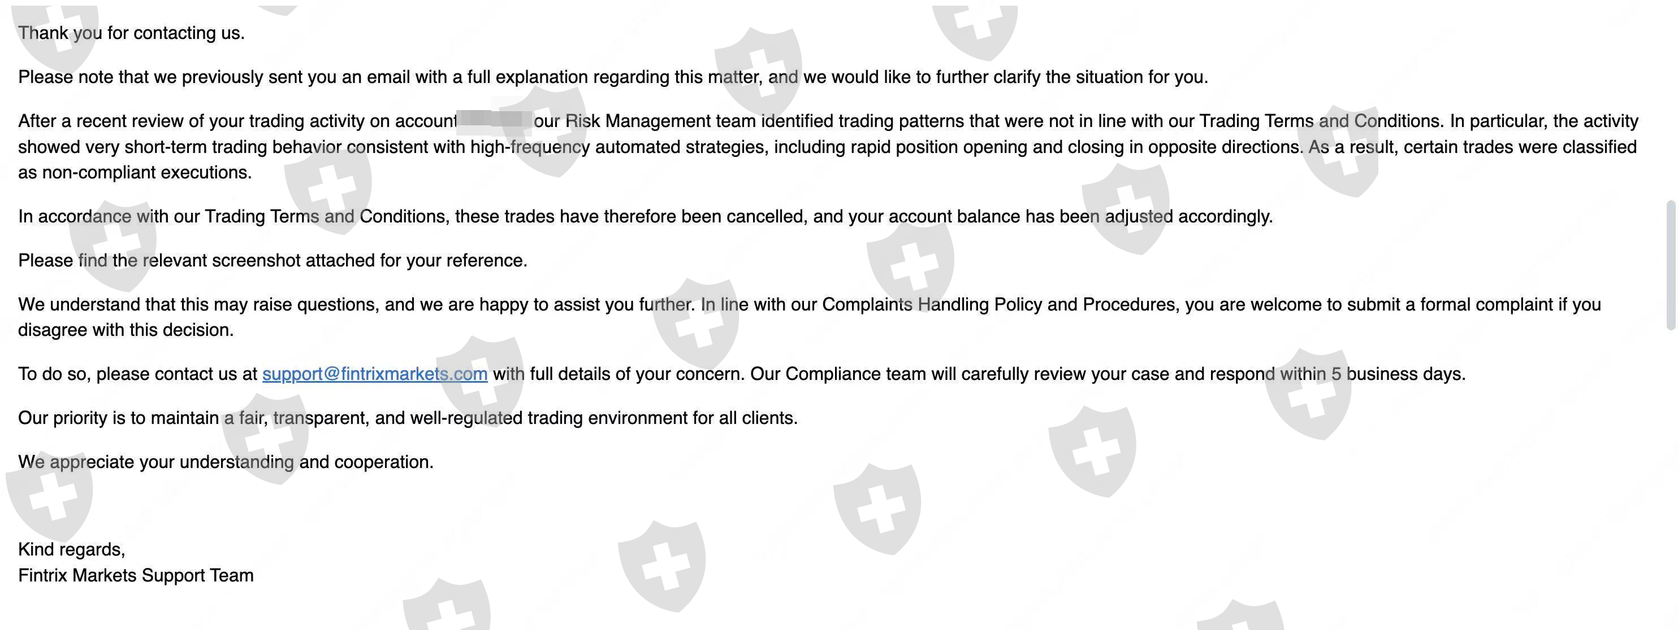The image size is (1678, 630).
Task: Click the "Fintrix Markets Support Team" signature
Action: tap(136, 575)
